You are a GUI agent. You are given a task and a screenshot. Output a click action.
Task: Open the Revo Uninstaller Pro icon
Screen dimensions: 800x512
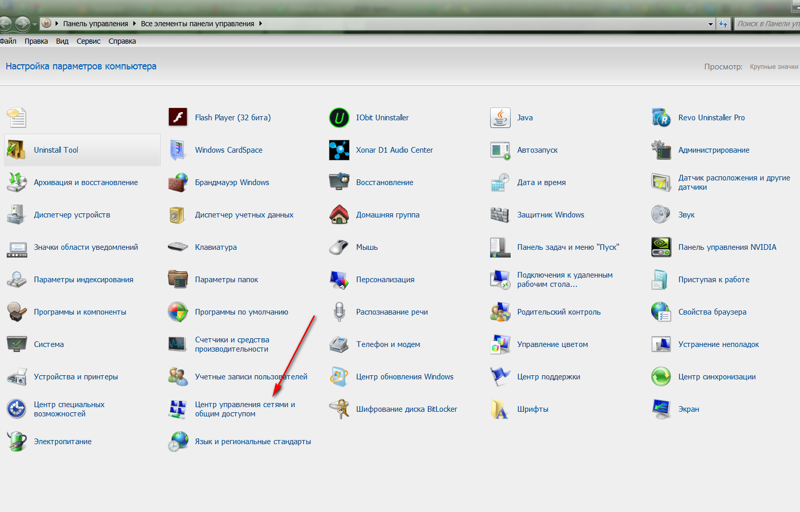click(662, 118)
